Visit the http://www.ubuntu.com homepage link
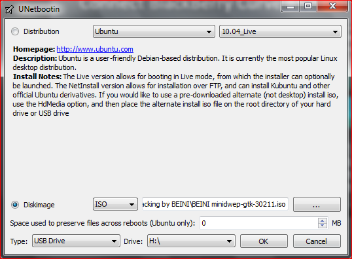This screenshot has height=259, width=352. coord(95,49)
